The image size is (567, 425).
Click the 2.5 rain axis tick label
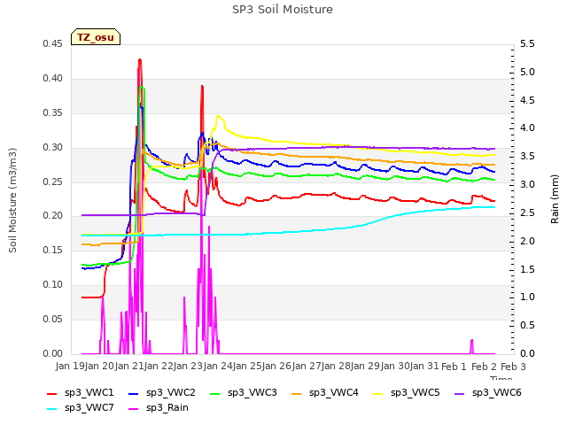coord(527,212)
